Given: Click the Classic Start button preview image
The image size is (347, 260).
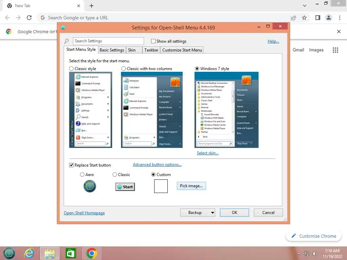Looking at the screenshot, I should click(x=125, y=187).
